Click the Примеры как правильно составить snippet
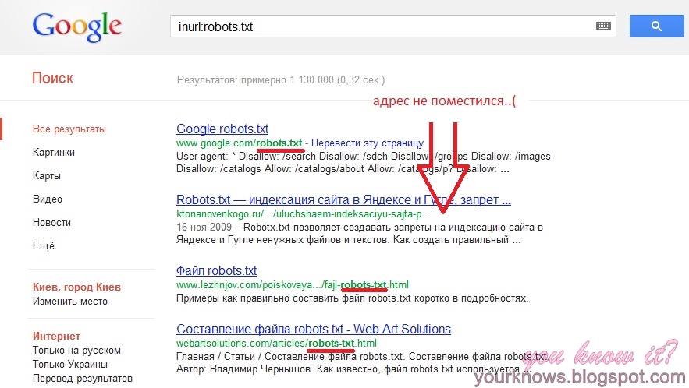The width and height of the screenshot is (689, 388). tap(352, 298)
